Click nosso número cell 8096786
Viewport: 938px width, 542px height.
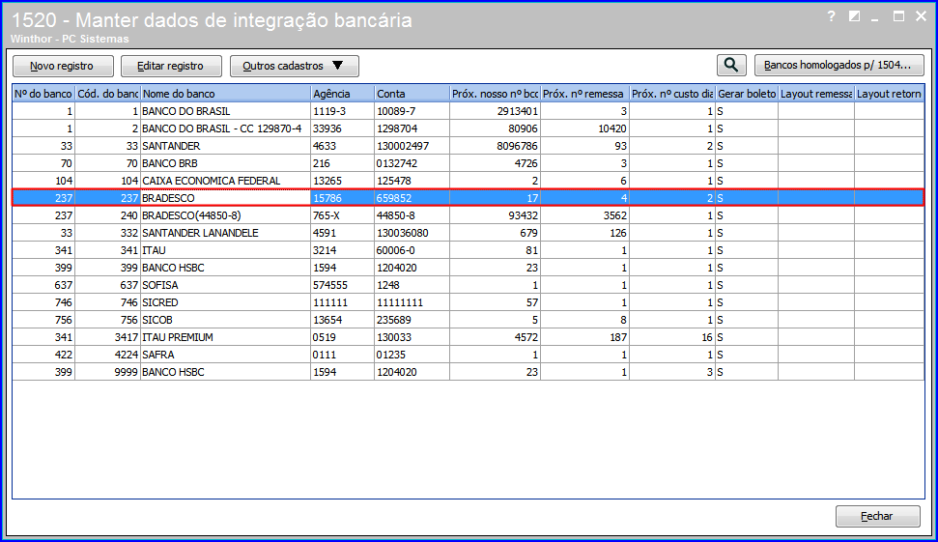495,146
